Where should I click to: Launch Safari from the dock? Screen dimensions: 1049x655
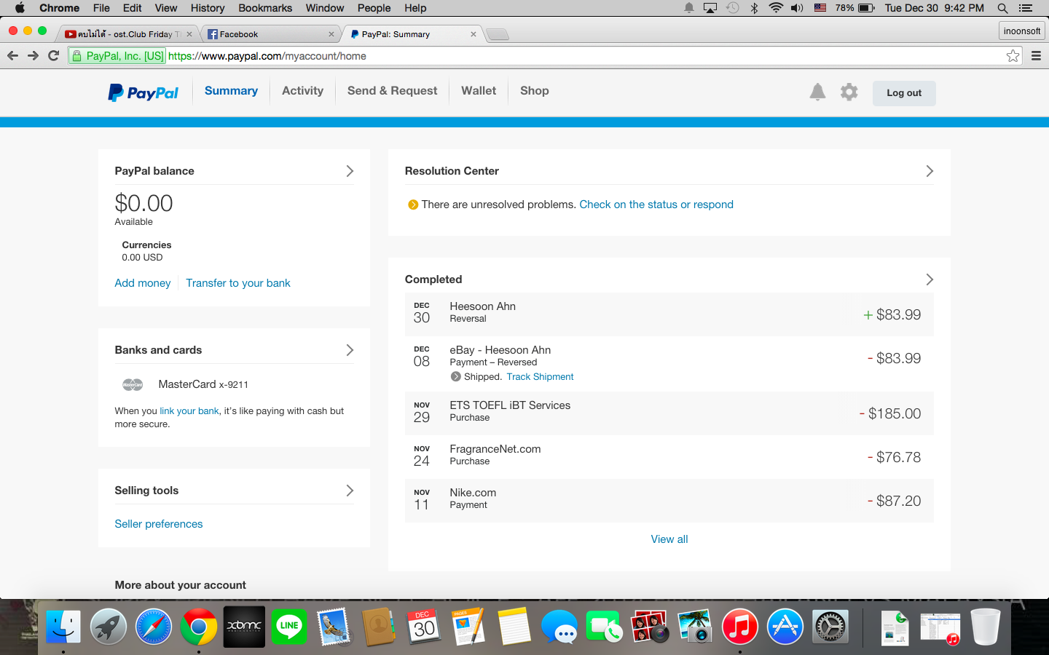(154, 627)
